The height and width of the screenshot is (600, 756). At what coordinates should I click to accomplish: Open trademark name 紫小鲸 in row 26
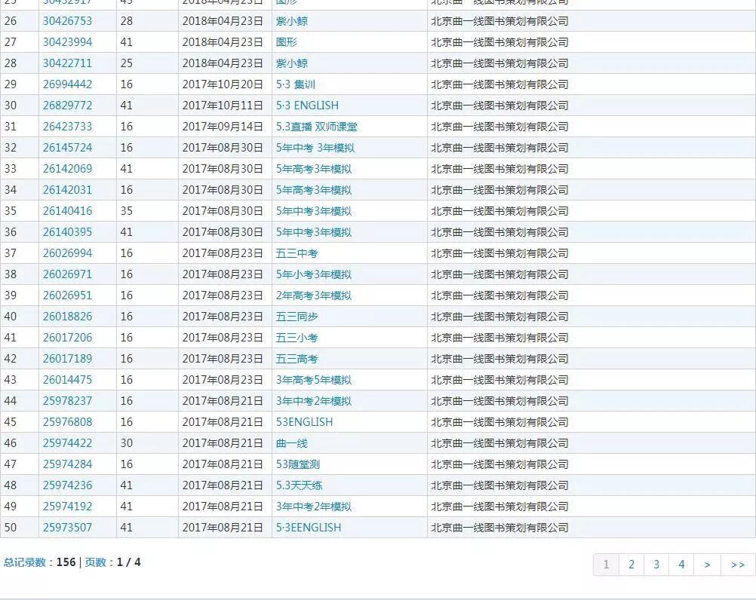pos(292,21)
